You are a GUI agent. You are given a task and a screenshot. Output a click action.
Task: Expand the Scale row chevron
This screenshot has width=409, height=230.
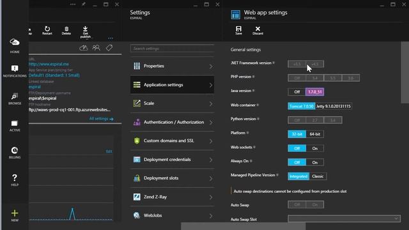[211, 103]
